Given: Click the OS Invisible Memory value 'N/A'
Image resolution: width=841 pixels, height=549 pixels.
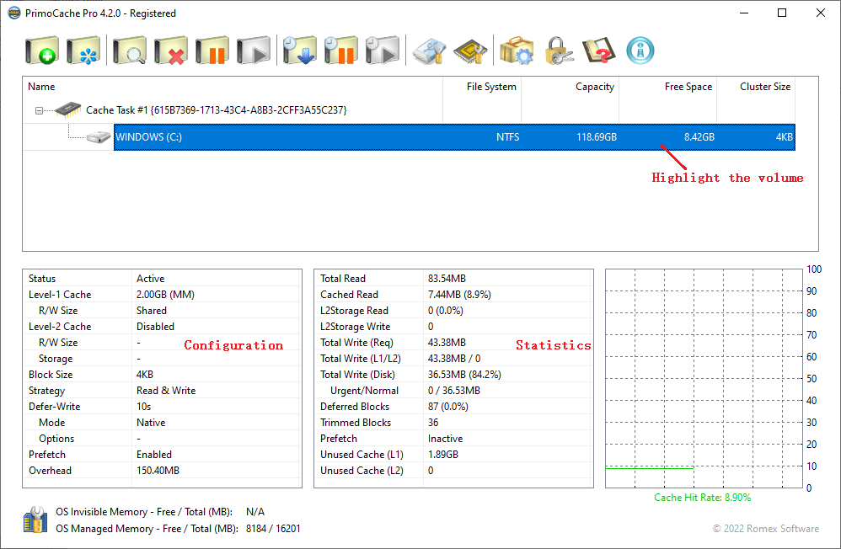Looking at the screenshot, I should tap(255, 512).
